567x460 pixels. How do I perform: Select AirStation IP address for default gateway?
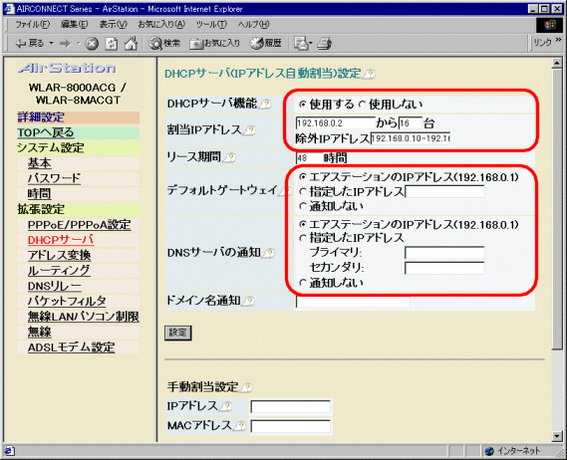[303, 176]
